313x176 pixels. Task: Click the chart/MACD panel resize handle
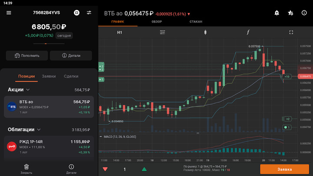(x=198, y=133)
